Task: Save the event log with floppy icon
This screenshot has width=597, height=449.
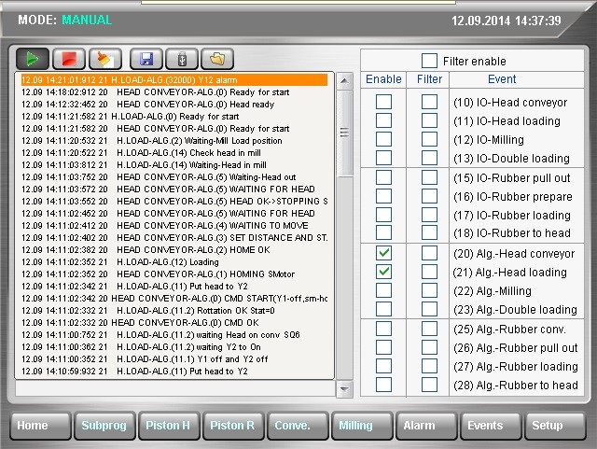Action: pos(146,59)
